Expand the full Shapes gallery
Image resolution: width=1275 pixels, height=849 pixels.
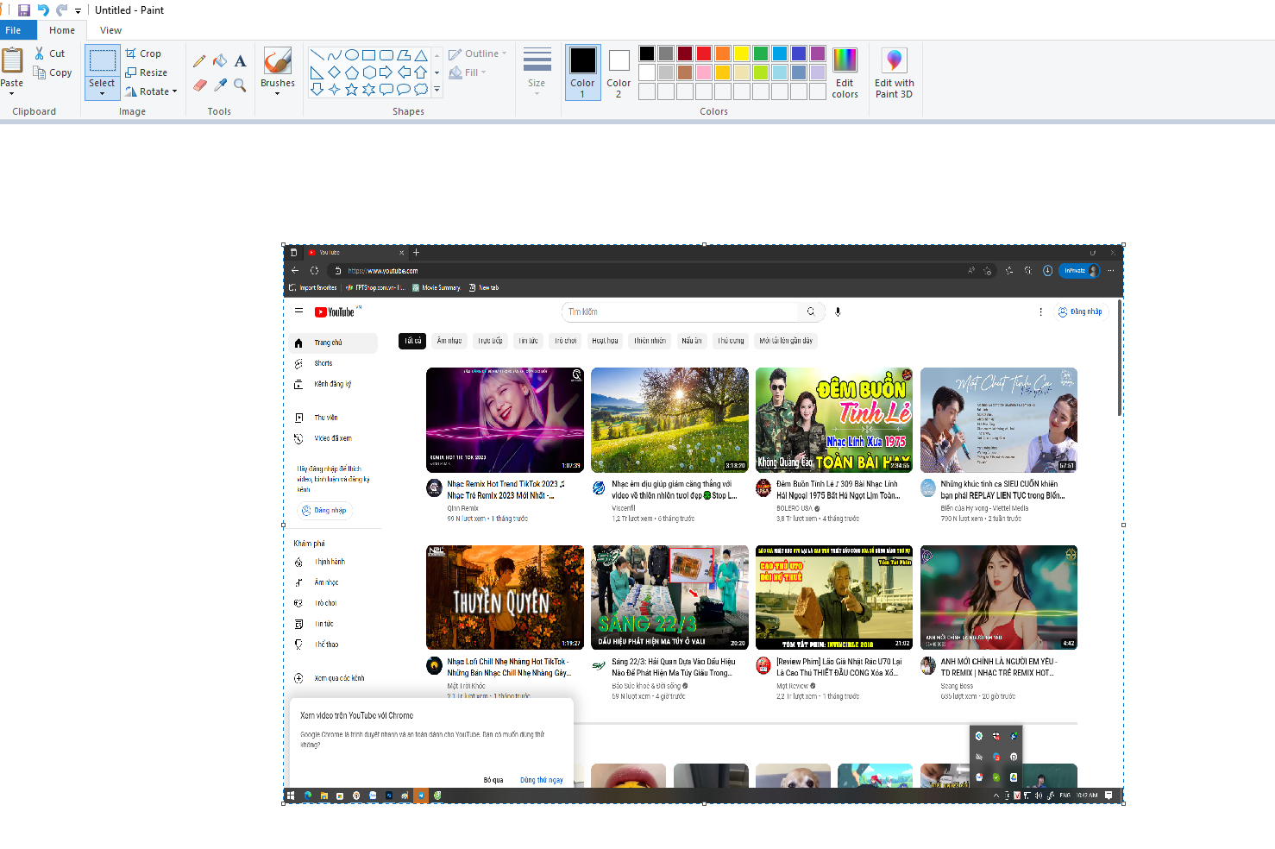click(x=437, y=89)
